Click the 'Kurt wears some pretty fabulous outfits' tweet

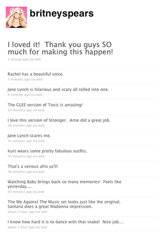(48, 151)
